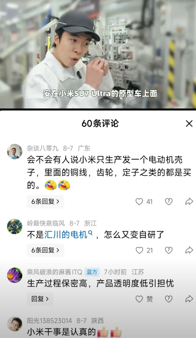
Task: Tap the video preview above comments
Action: tap(98, 54)
